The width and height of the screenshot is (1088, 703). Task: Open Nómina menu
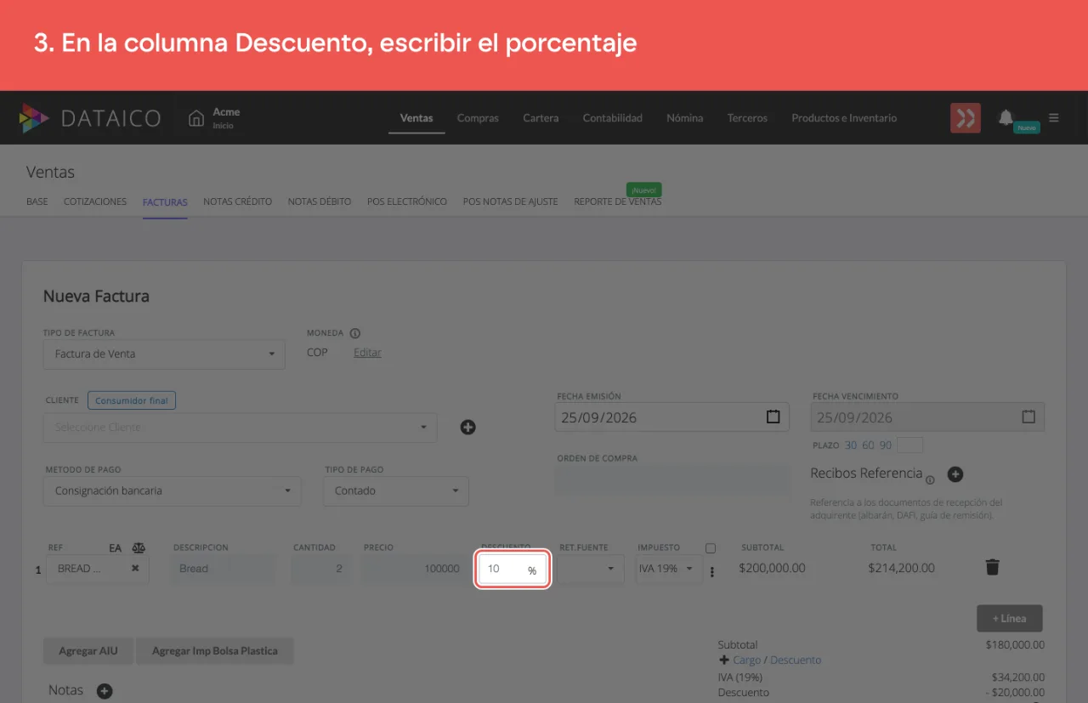point(685,118)
